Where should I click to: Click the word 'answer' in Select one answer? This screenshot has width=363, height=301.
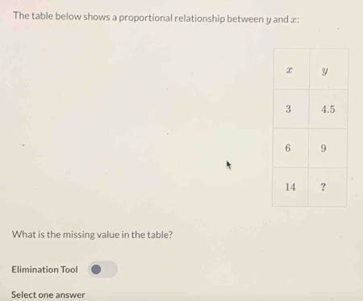point(71,295)
